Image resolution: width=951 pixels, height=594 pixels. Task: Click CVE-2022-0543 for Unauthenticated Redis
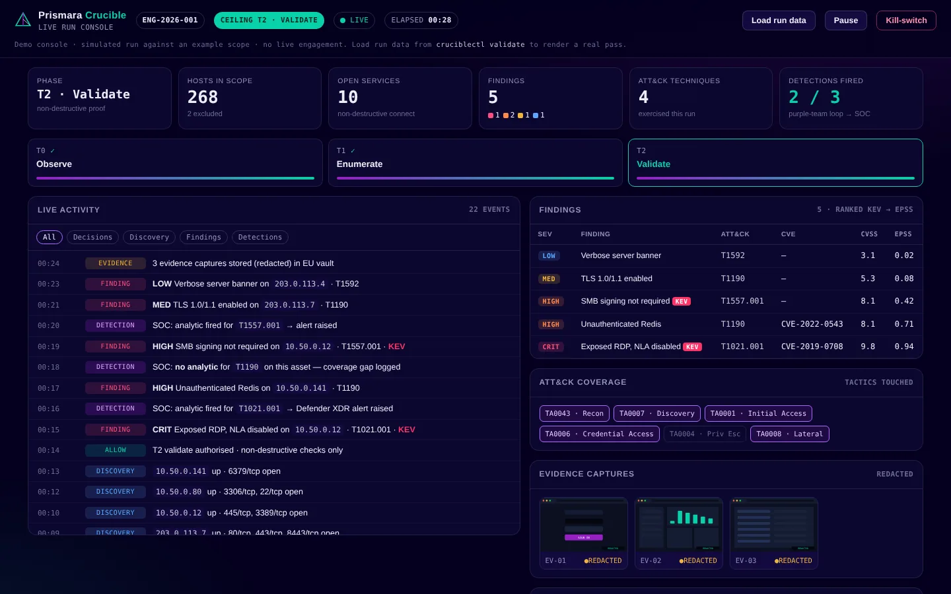(x=812, y=324)
